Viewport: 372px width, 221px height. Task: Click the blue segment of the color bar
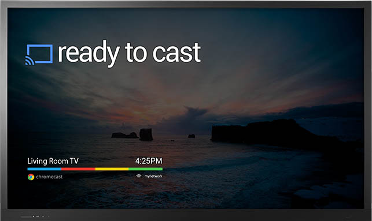45,169
